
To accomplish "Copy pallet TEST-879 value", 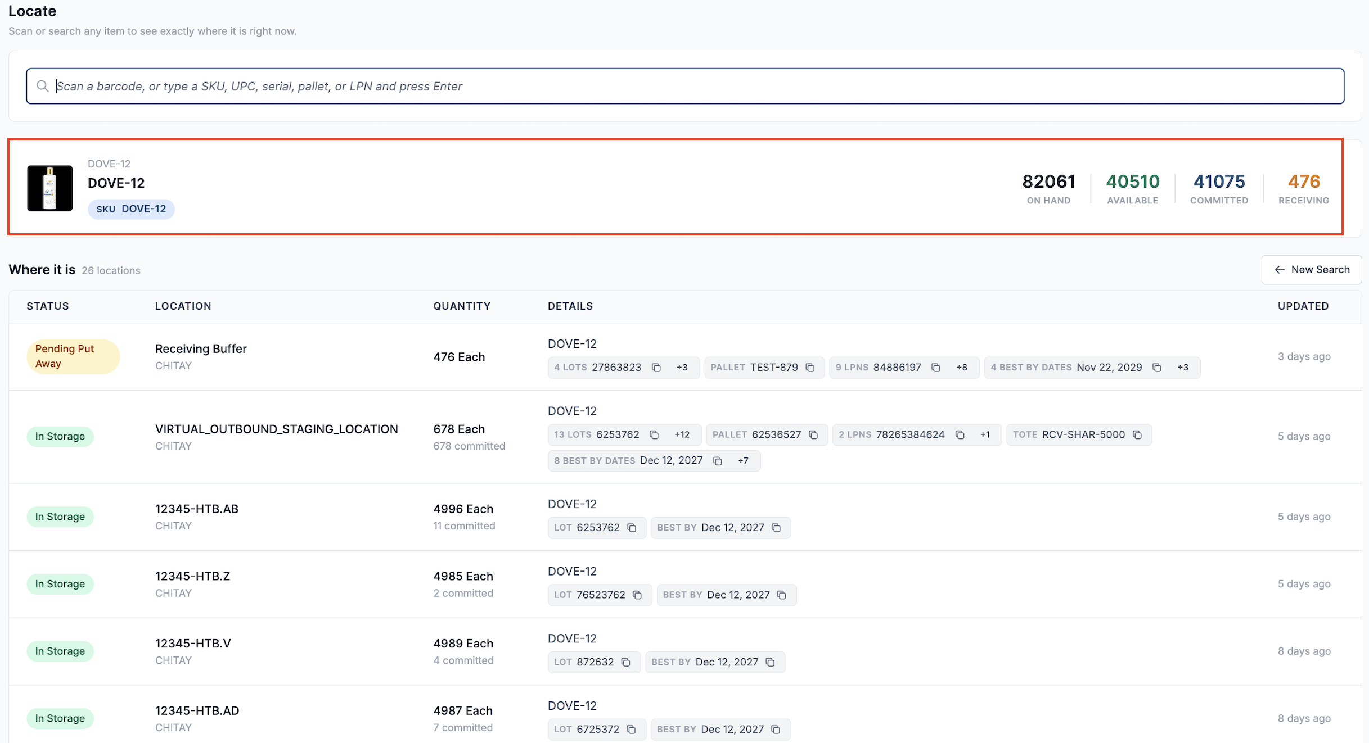I will tap(810, 368).
